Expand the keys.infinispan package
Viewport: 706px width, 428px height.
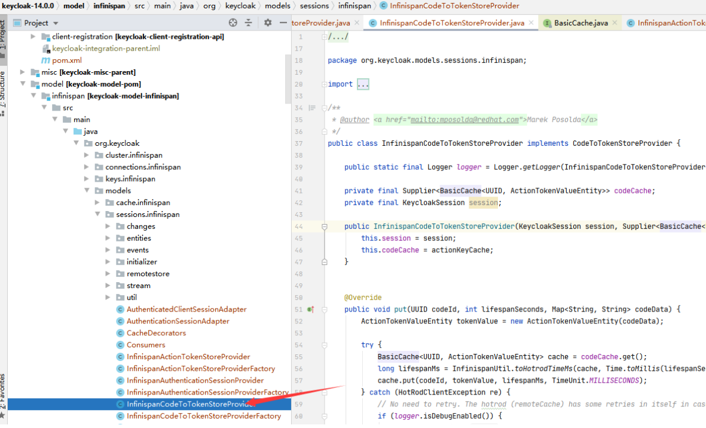(x=87, y=179)
